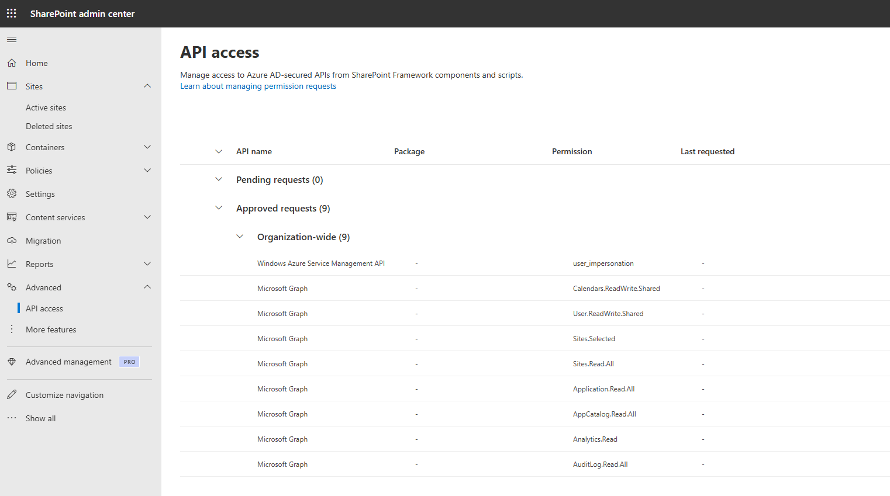This screenshot has width=890, height=496.
Task: Open Active sites page
Action: coord(46,107)
